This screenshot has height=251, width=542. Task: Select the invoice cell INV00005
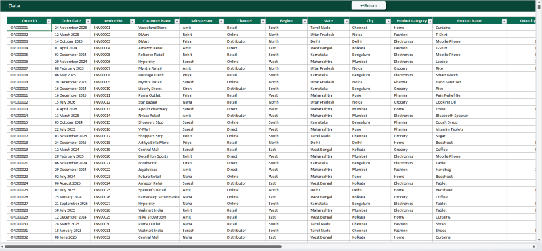click(x=113, y=55)
